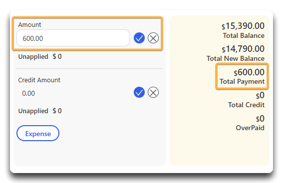Click the $600.00 payment figure
Image resolution: width=283 pixels, height=183 pixels.
tap(249, 72)
